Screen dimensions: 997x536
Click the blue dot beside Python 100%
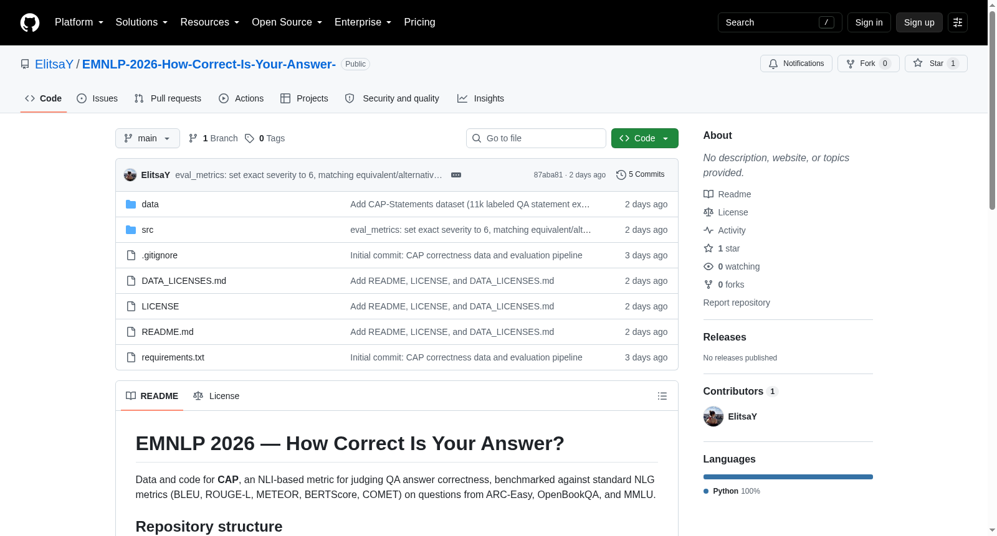click(706, 491)
